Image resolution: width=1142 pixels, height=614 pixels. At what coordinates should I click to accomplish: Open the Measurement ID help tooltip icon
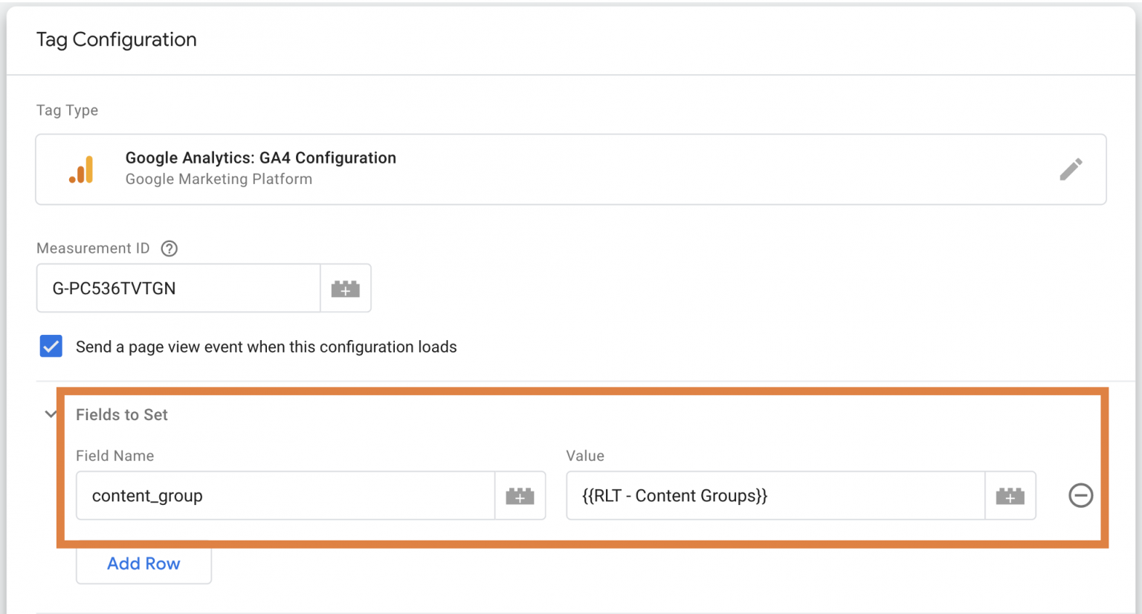click(170, 249)
